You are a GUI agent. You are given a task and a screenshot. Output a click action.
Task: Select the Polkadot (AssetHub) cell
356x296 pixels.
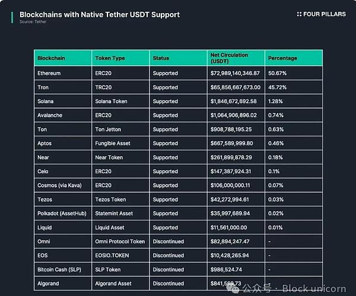coord(63,214)
